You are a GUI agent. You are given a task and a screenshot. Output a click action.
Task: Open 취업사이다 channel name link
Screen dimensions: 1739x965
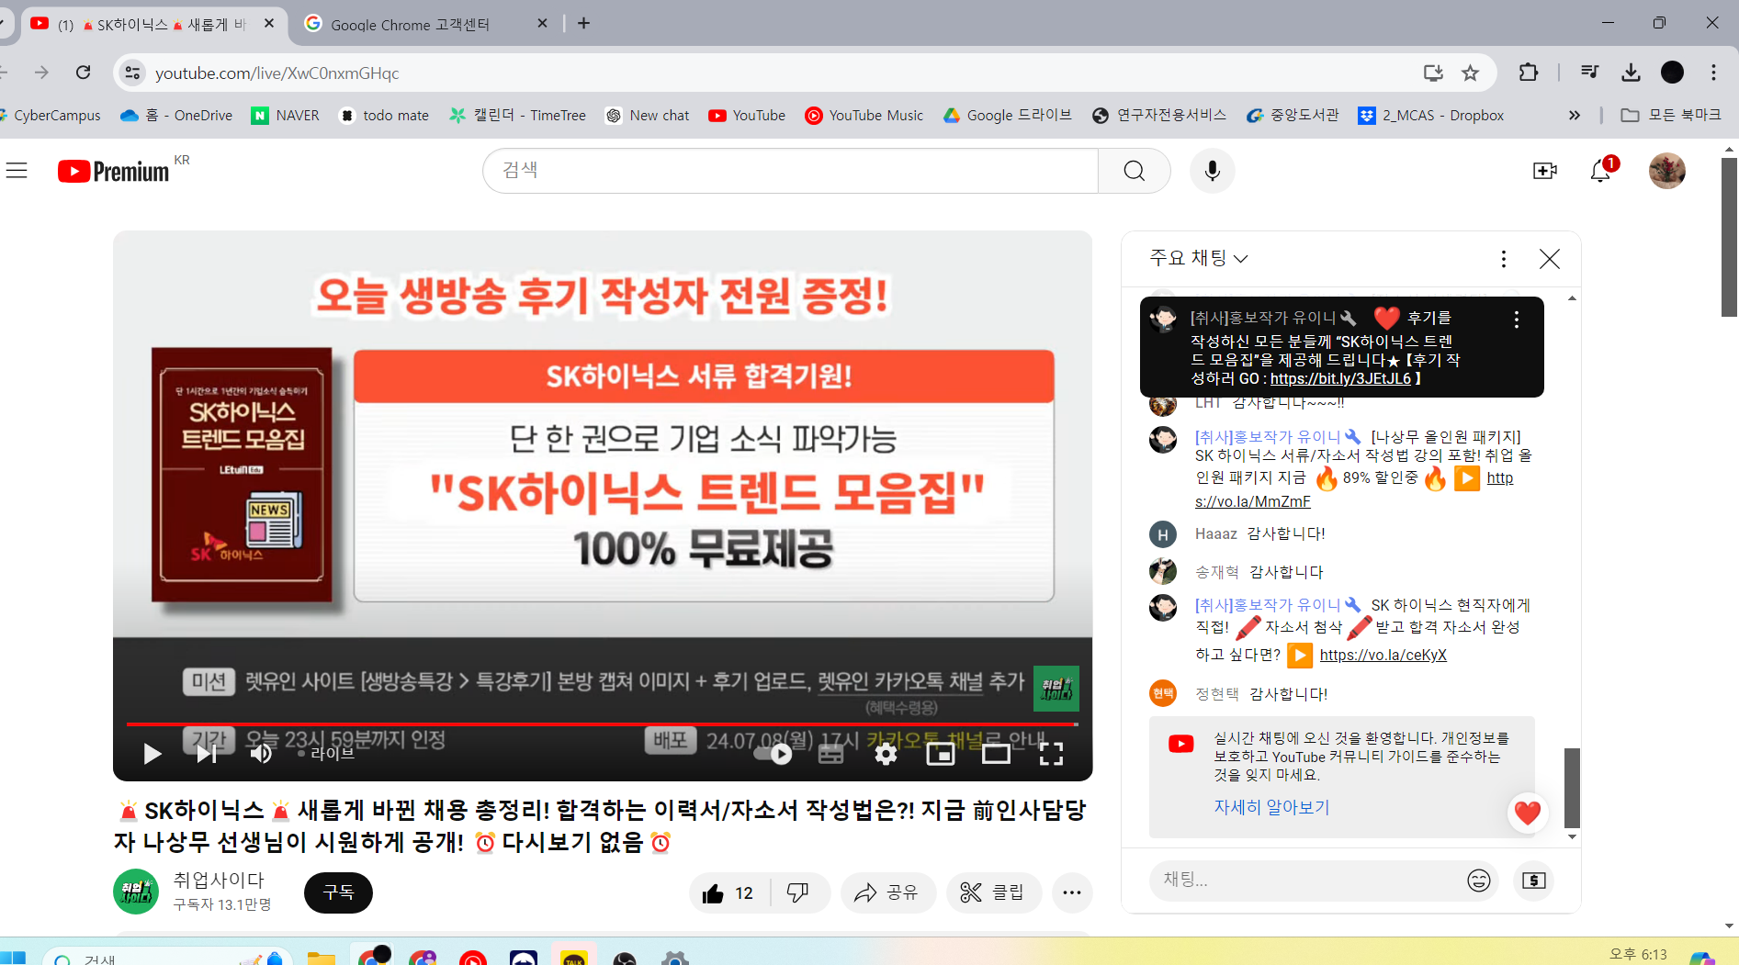click(219, 880)
